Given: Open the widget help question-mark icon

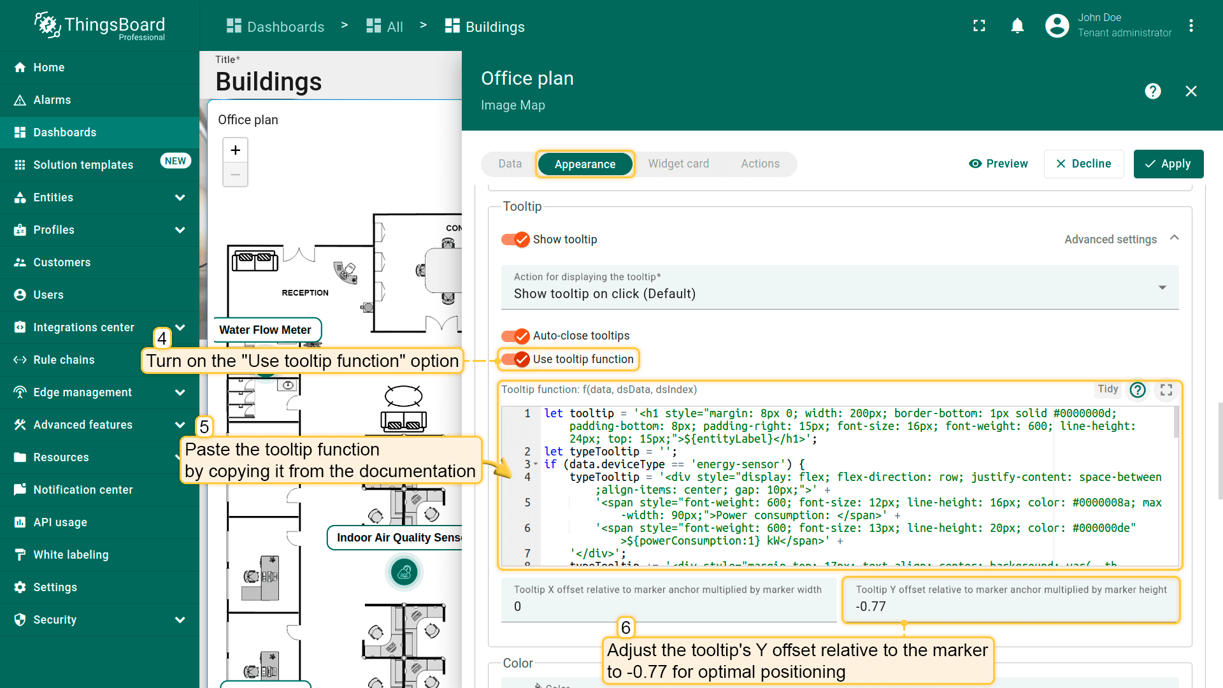Looking at the screenshot, I should 1152,91.
